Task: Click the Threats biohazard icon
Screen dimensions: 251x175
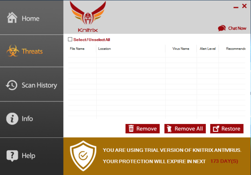Action: point(13,51)
